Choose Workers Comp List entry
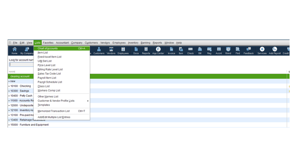 [x=62, y=90]
